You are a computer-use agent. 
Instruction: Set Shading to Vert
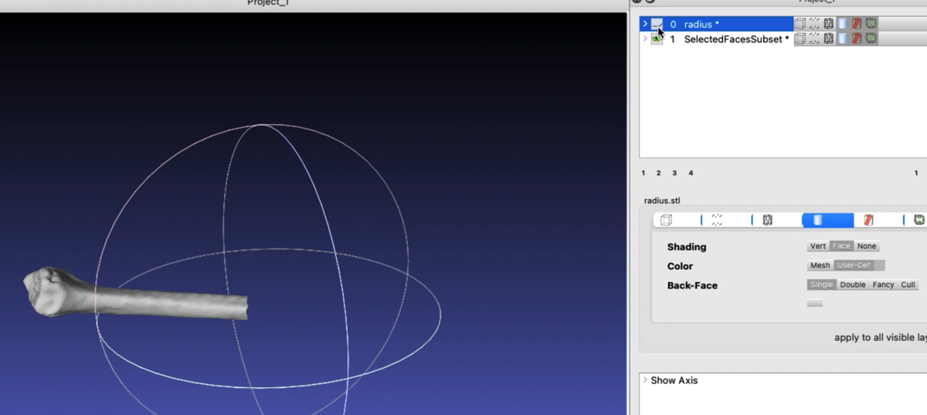(817, 246)
